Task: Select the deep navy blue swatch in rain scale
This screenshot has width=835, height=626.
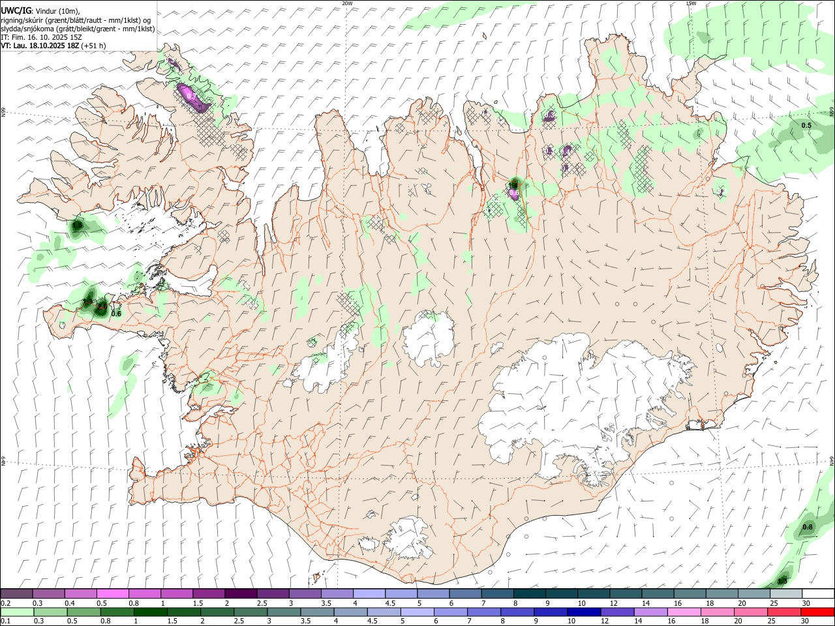Action: [x=583, y=612]
